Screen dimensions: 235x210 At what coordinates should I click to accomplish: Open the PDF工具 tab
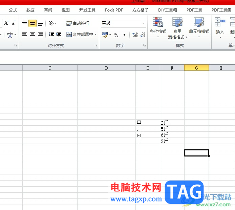pyautogui.click(x=194, y=10)
